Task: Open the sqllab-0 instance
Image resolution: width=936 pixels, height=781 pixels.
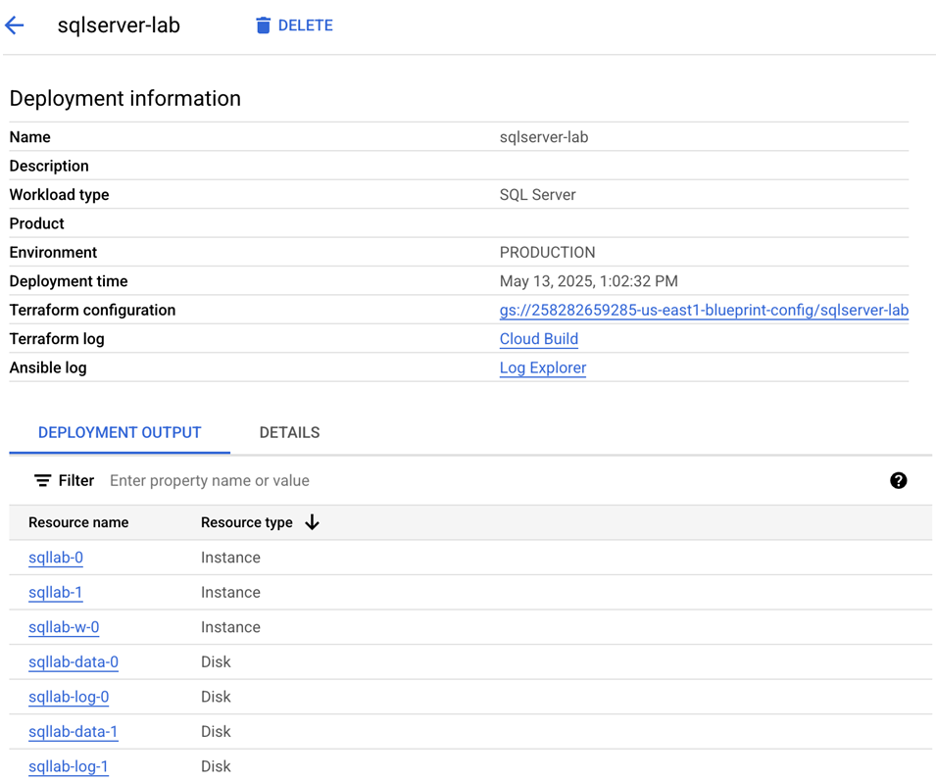Action: (56, 557)
